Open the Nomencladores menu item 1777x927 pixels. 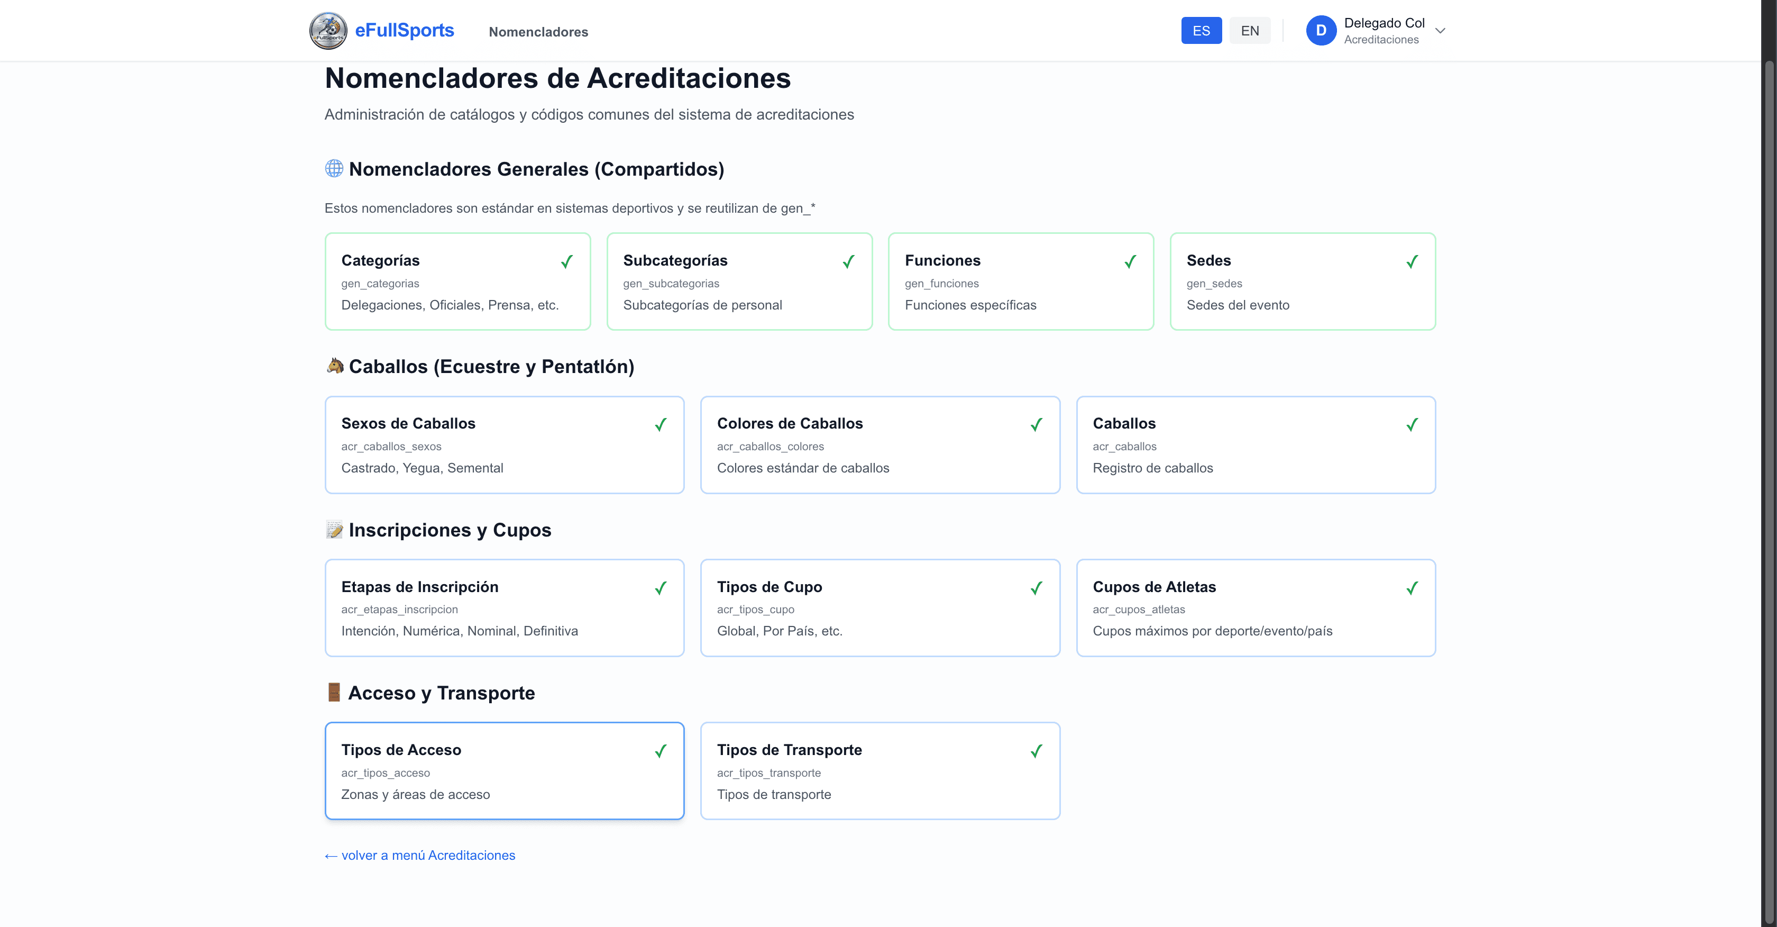pos(538,32)
